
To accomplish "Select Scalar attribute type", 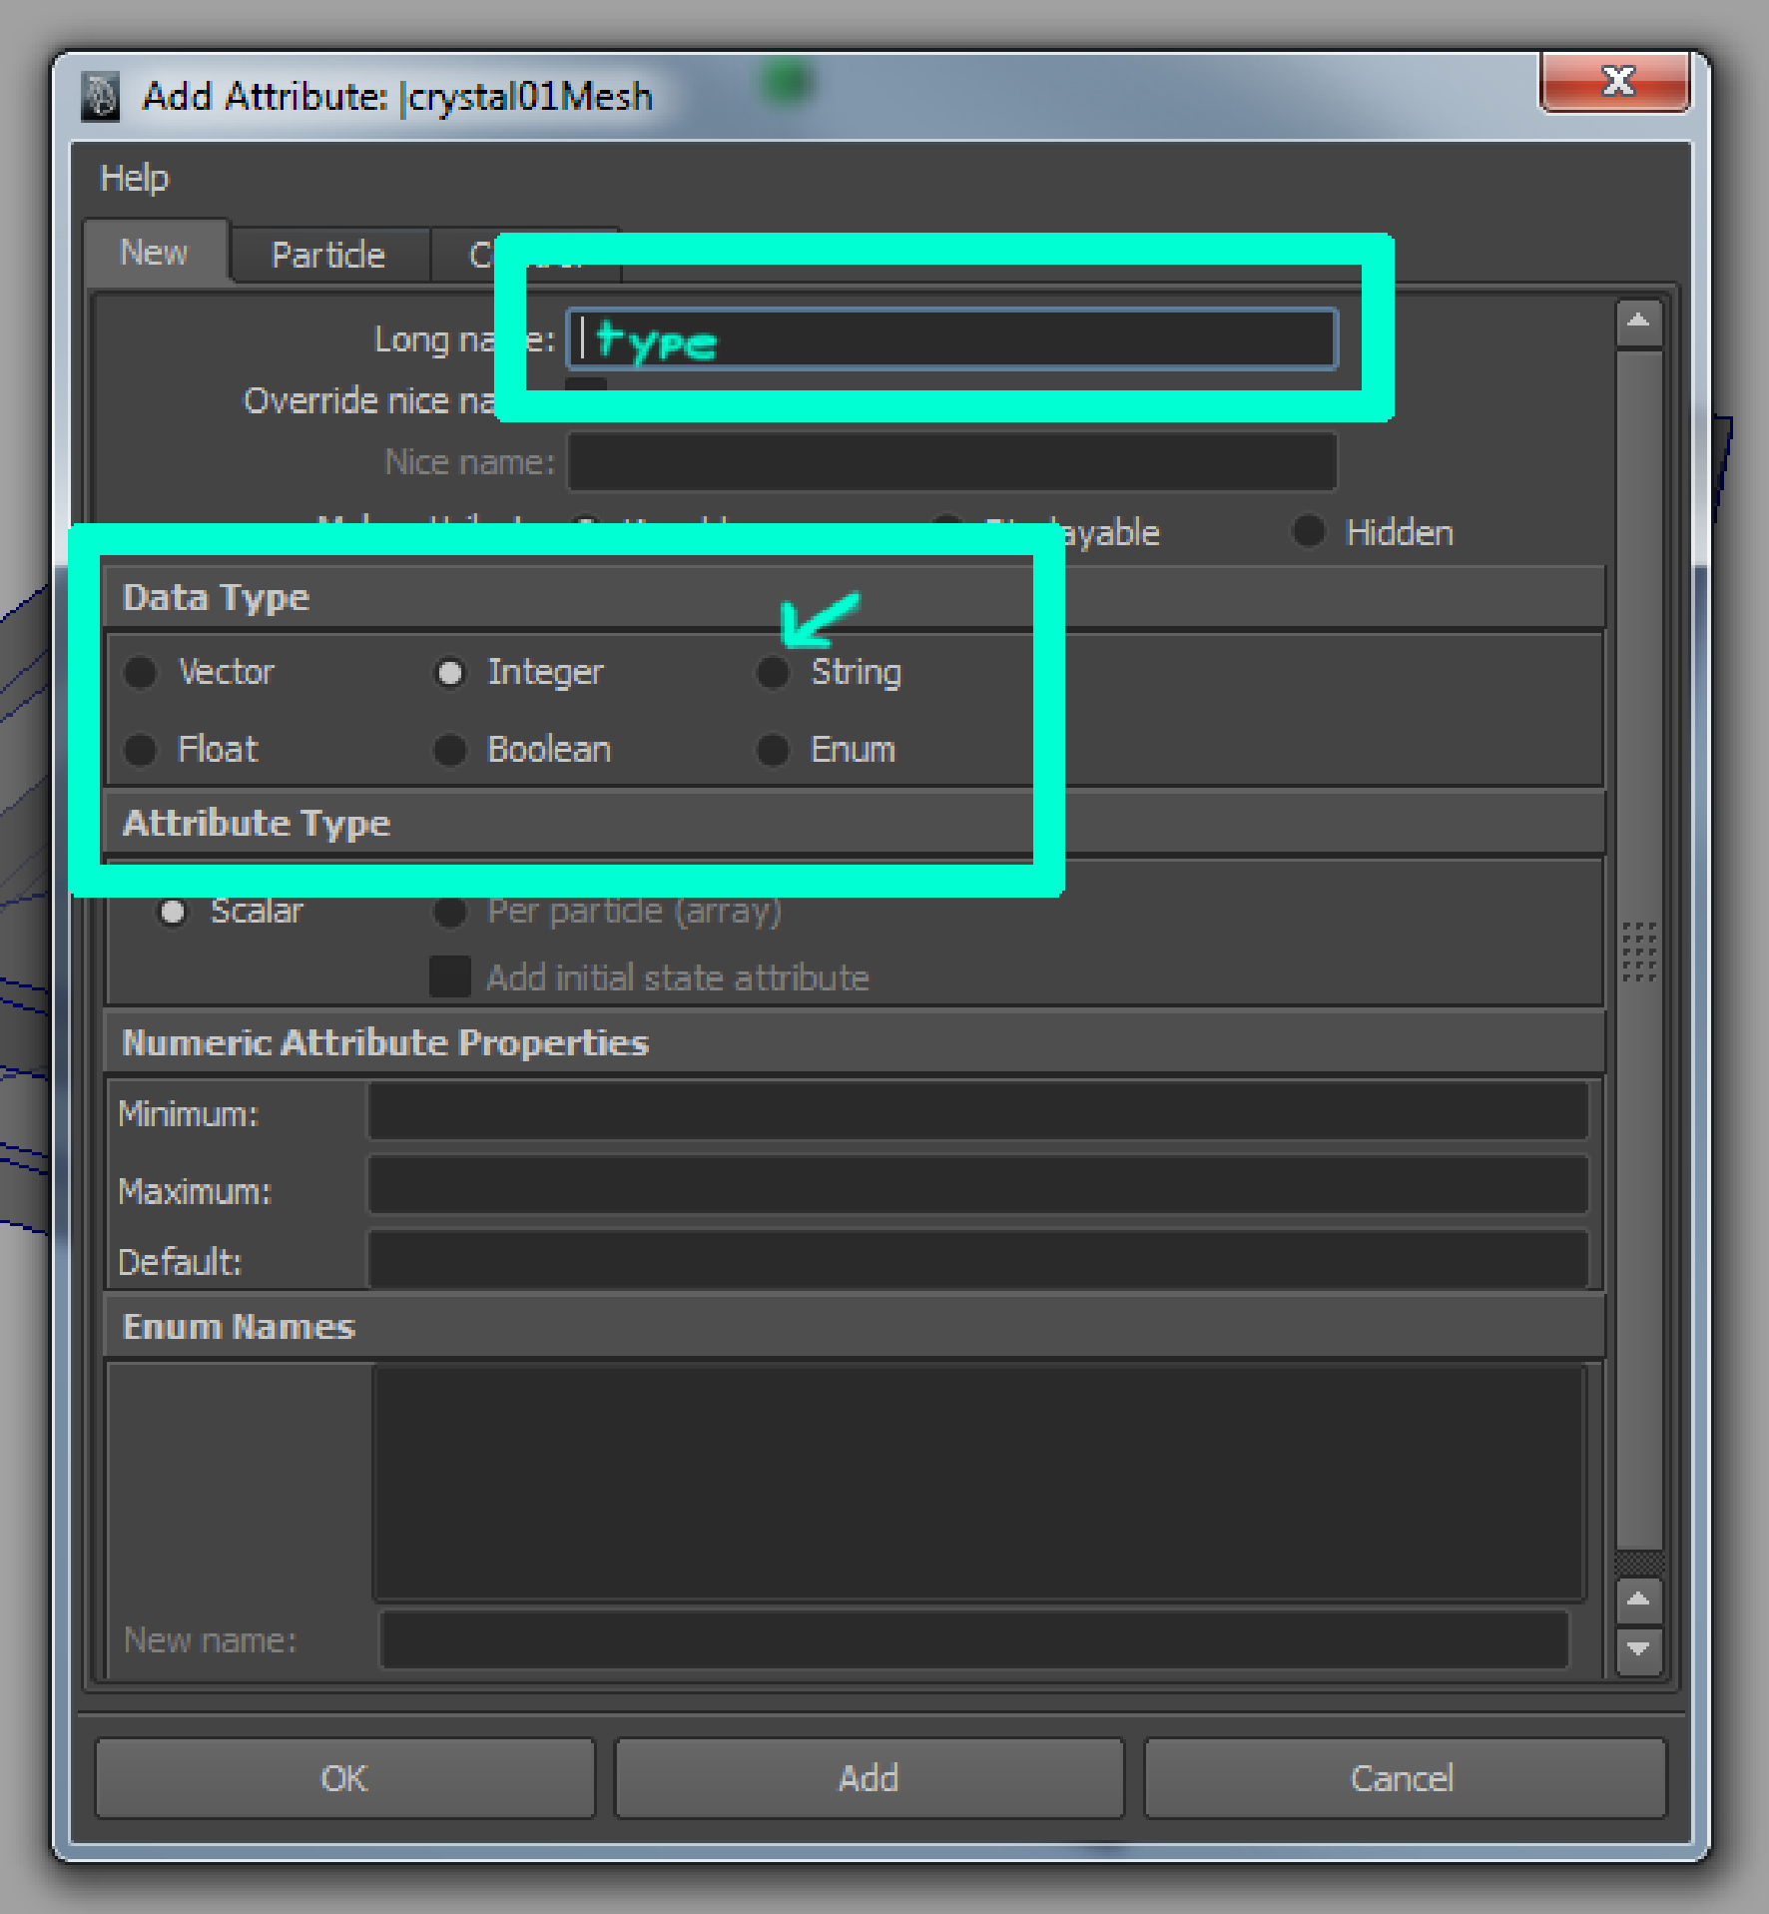I will point(173,912).
